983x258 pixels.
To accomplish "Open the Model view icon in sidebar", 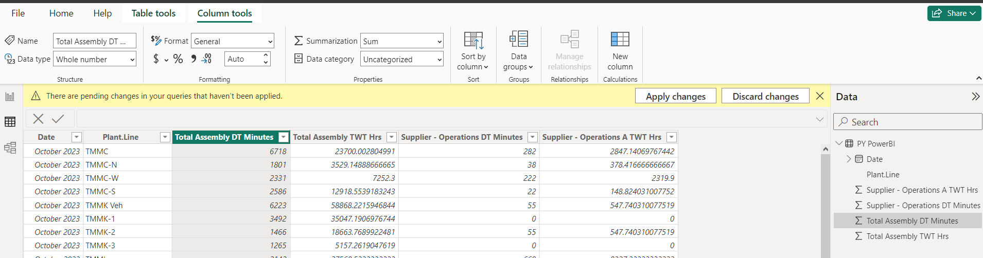I will [10, 148].
